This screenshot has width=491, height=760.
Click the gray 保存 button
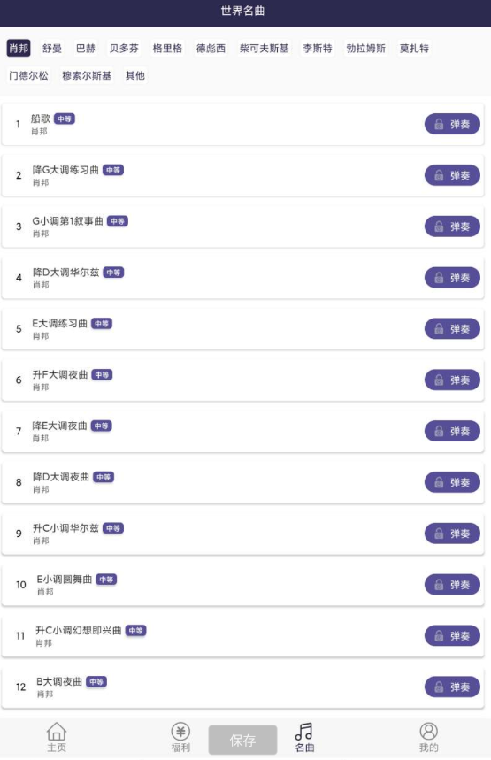click(242, 740)
